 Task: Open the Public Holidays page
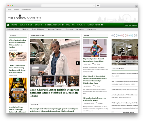coord(38,29)
